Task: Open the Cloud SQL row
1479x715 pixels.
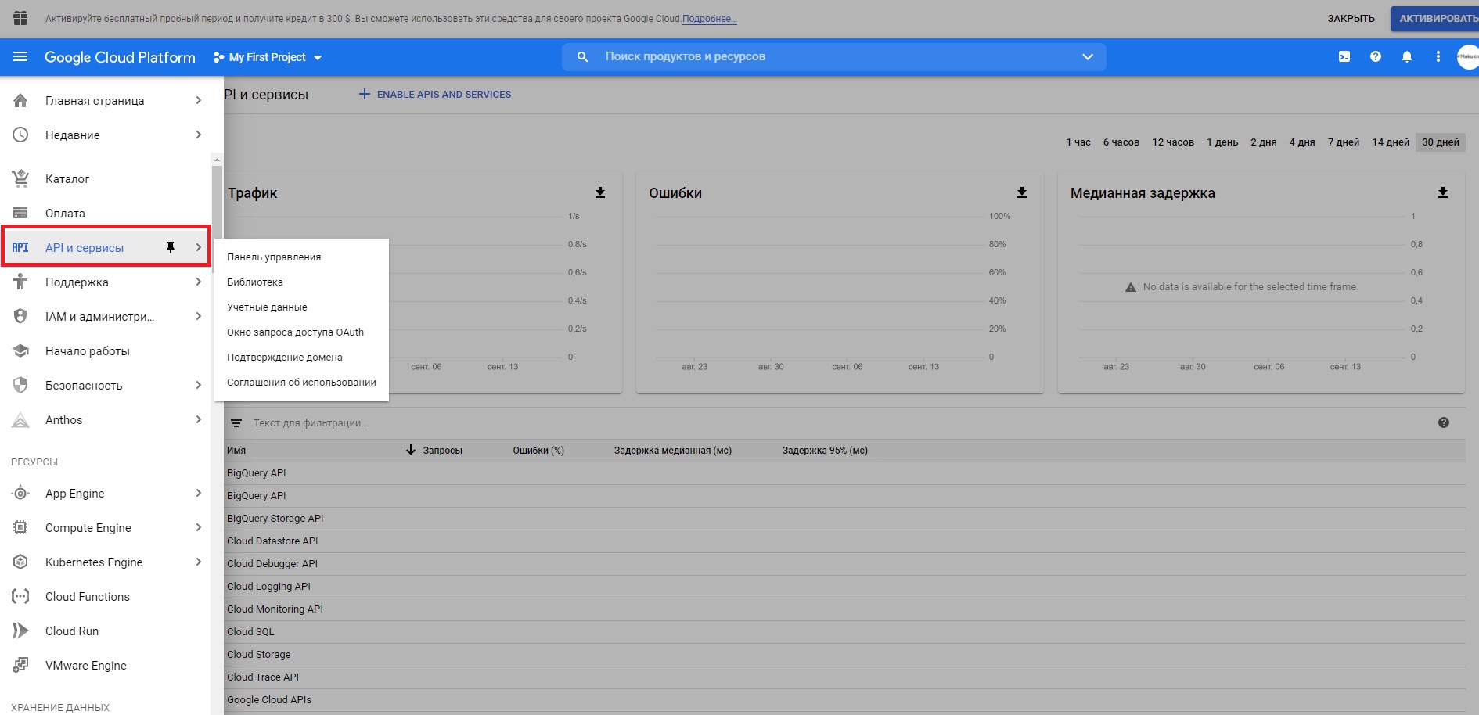Action: [x=844, y=632]
